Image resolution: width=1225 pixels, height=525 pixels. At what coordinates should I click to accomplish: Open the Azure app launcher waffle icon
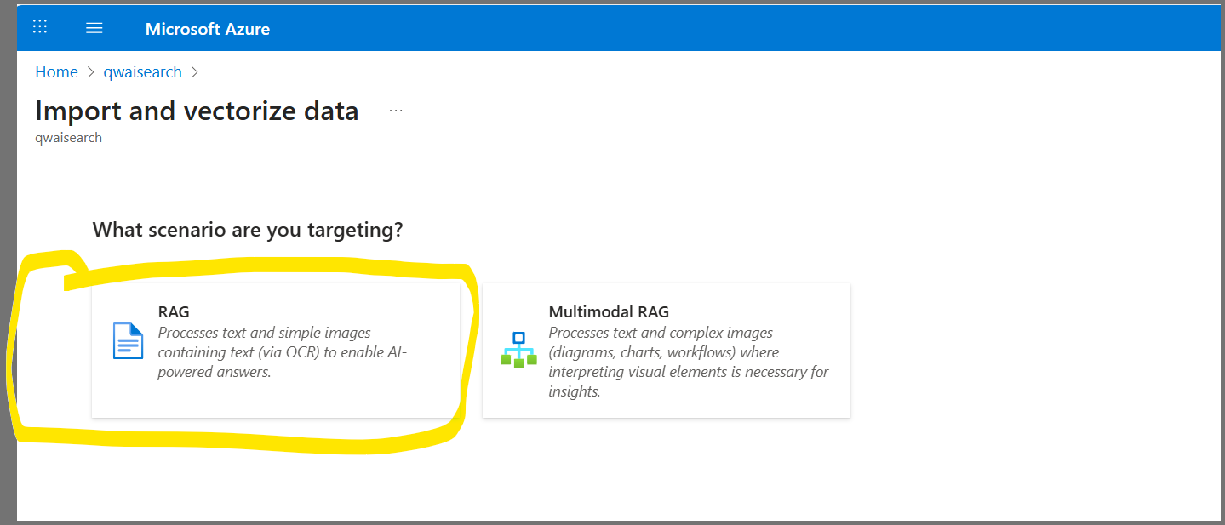40,27
